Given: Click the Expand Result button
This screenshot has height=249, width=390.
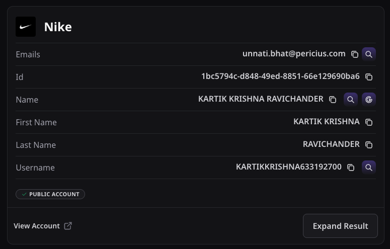Looking at the screenshot, I should point(340,226).
